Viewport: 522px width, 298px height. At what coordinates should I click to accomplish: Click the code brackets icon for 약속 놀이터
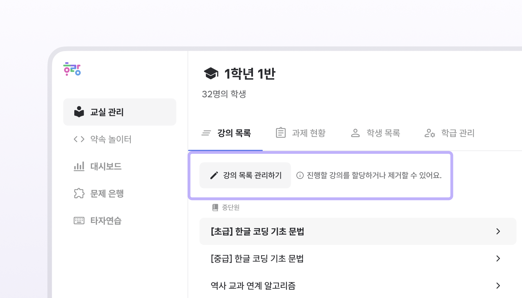pos(79,139)
